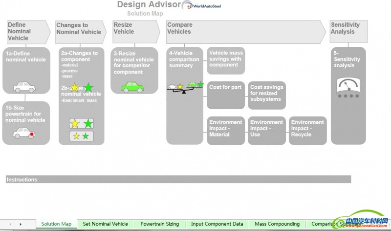This screenshot has width=391, height=231.
Task: Click the Instructions header bar
Action: [178, 179]
